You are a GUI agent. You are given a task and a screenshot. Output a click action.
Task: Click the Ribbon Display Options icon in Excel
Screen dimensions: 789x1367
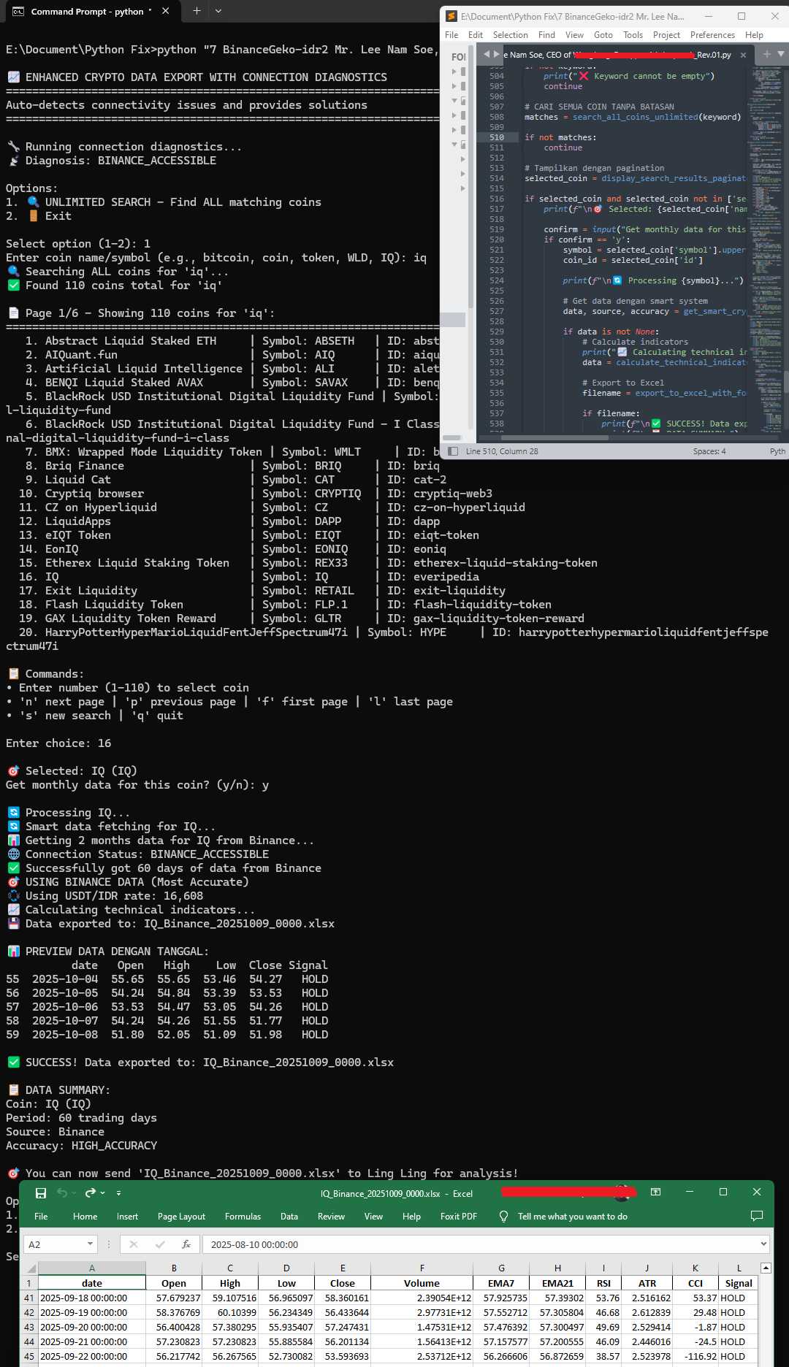click(x=655, y=1192)
